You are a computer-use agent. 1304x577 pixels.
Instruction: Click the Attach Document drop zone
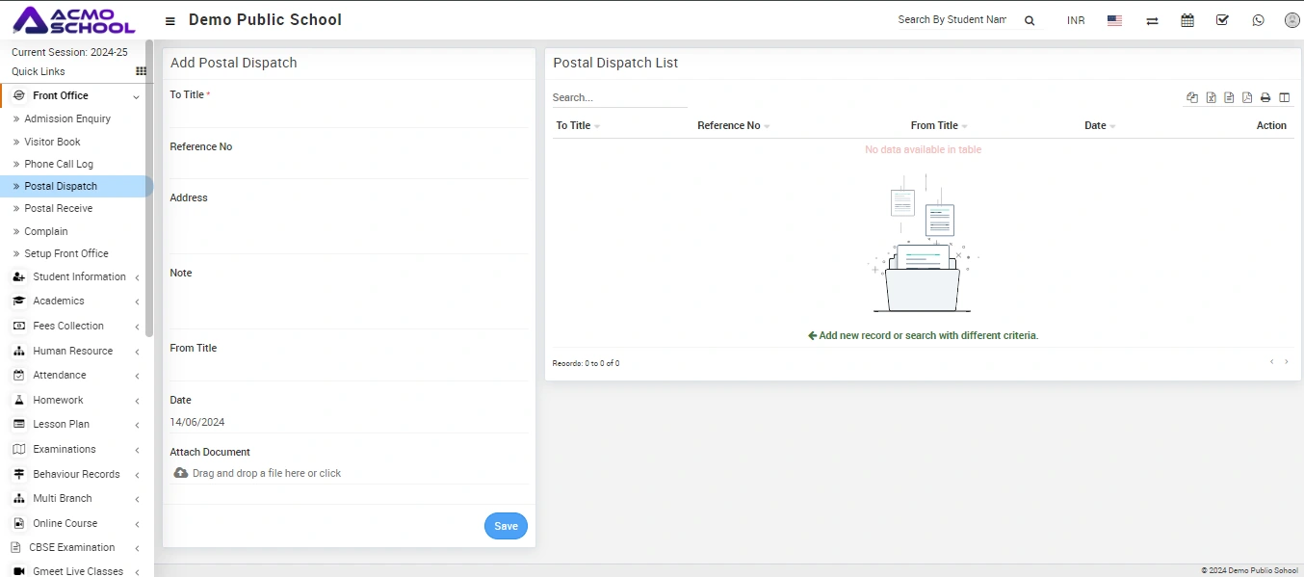[266, 473]
